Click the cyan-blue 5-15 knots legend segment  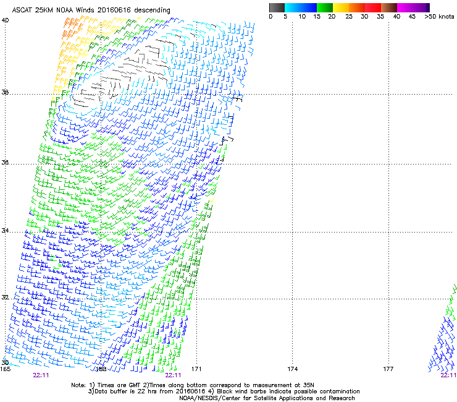pyautogui.click(x=301, y=7)
